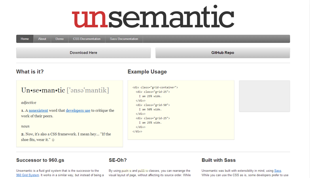Image resolution: width=310 pixels, height=178 pixels.
Task: Click the 'Built with Sass' heading
Action: coord(219,160)
